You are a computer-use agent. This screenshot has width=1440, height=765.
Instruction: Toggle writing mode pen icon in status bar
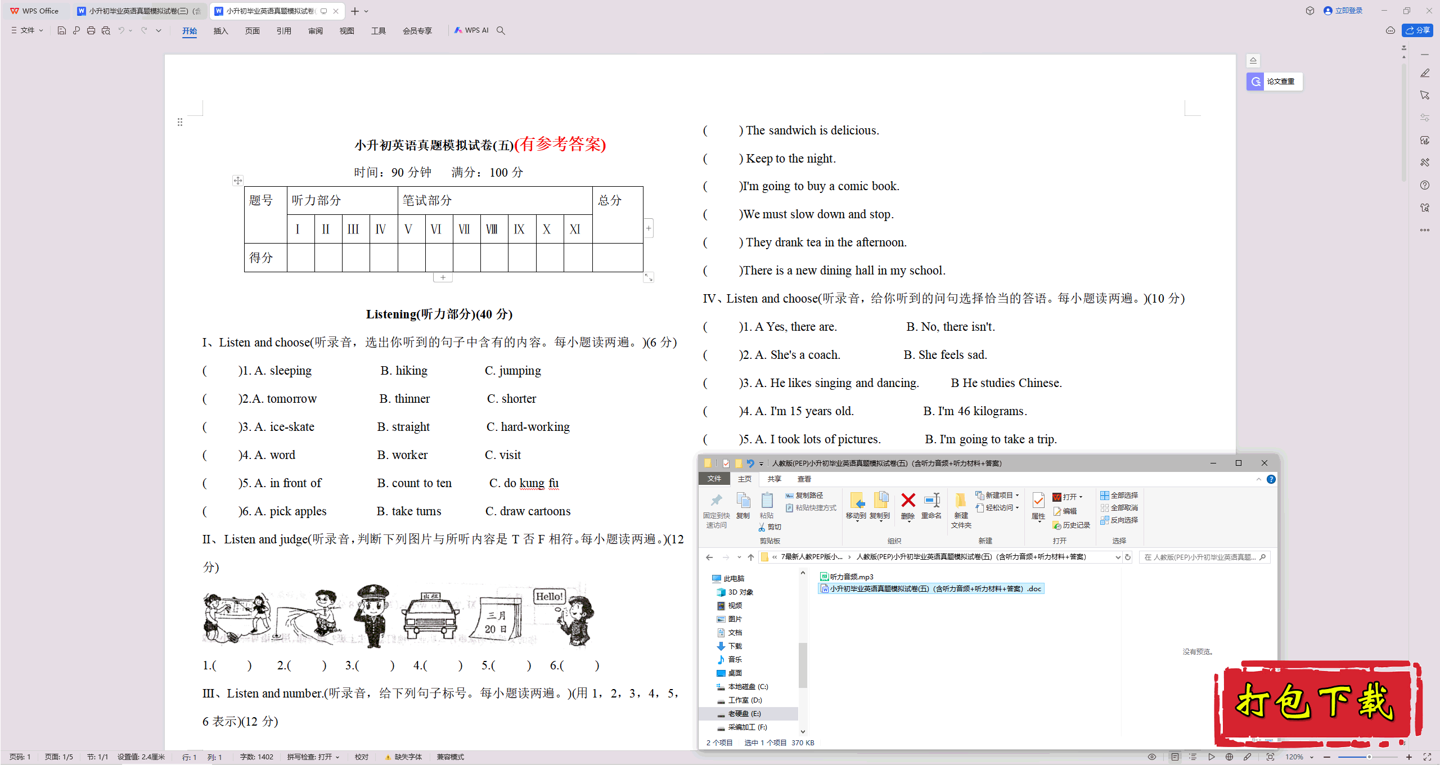pos(1248,757)
